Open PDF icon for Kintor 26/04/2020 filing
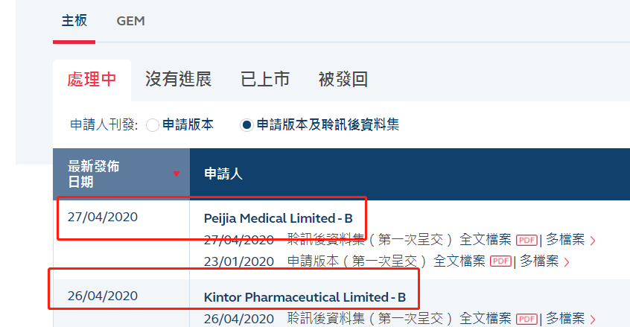The height and width of the screenshot is (327, 630). click(526, 319)
